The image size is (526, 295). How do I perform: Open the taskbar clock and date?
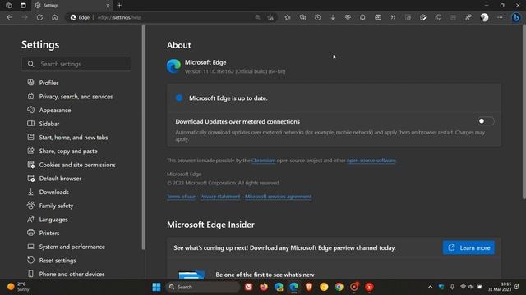click(500, 287)
